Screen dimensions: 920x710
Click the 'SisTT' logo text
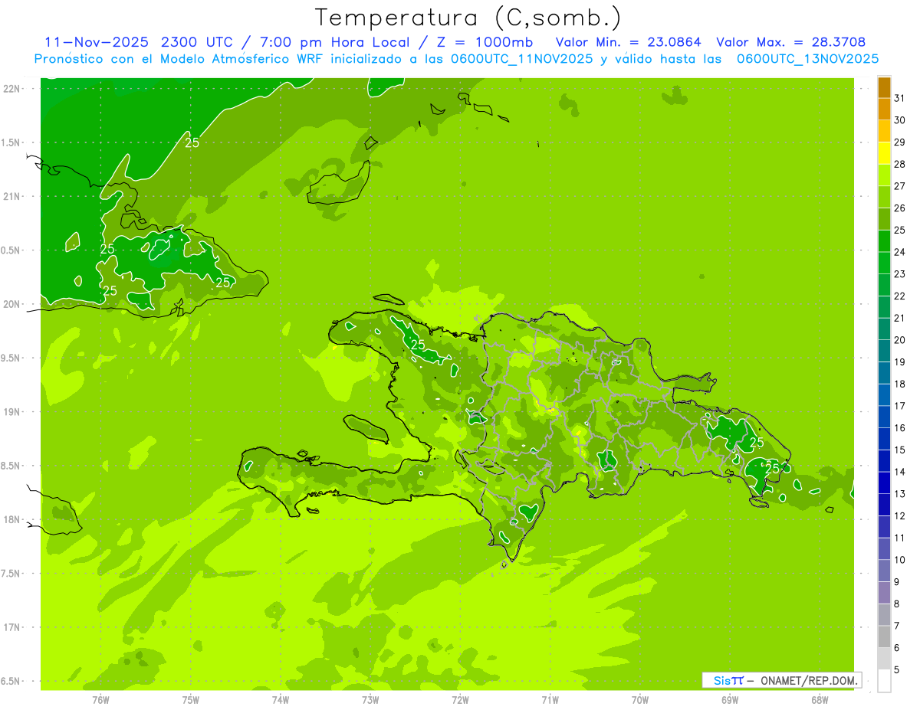(728, 680)
